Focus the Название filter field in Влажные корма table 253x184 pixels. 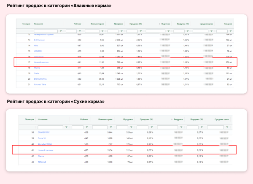point(46,31)
